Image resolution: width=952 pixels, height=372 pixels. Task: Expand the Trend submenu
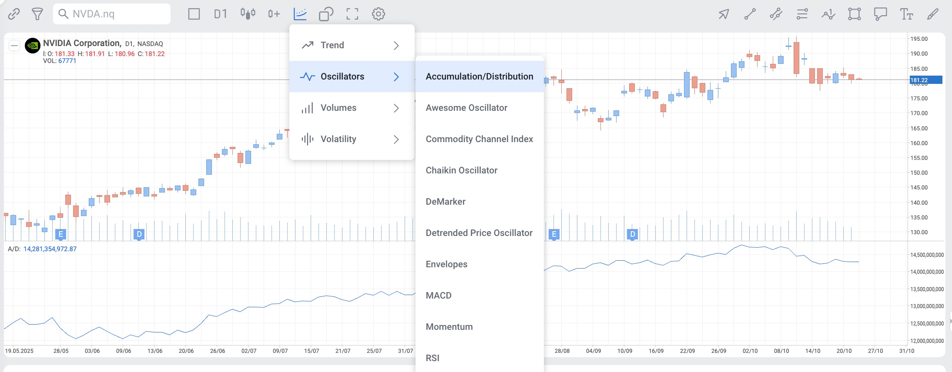(x=352, y=45)
